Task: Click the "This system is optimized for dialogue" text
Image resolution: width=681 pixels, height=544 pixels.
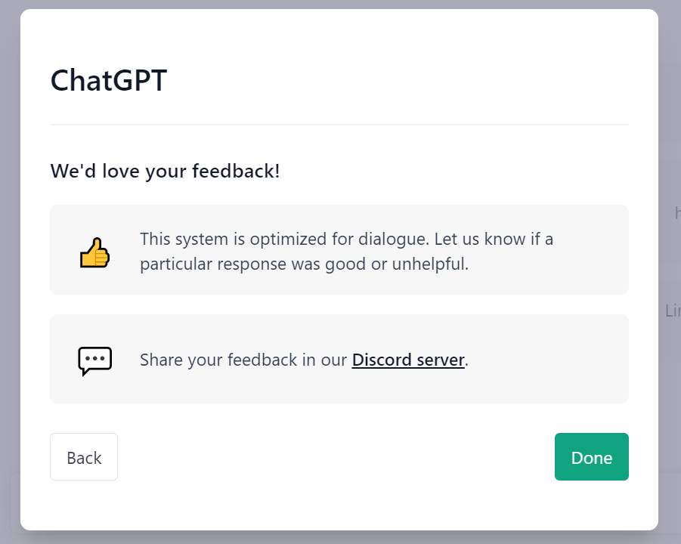Action: click(284, 240)
